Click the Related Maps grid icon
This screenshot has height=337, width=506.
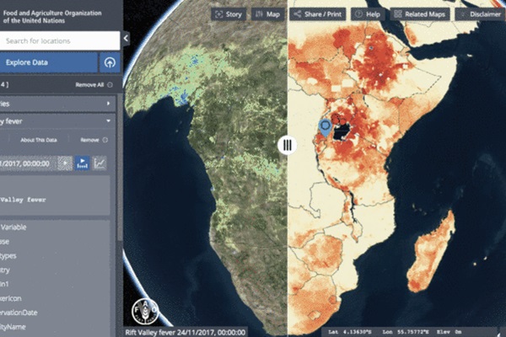(x=398, y=14)
